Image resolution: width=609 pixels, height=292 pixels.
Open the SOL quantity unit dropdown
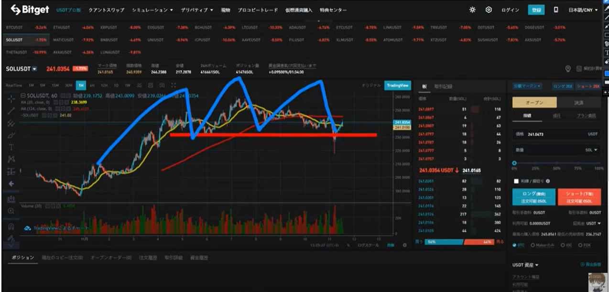[x=591, y=150]
